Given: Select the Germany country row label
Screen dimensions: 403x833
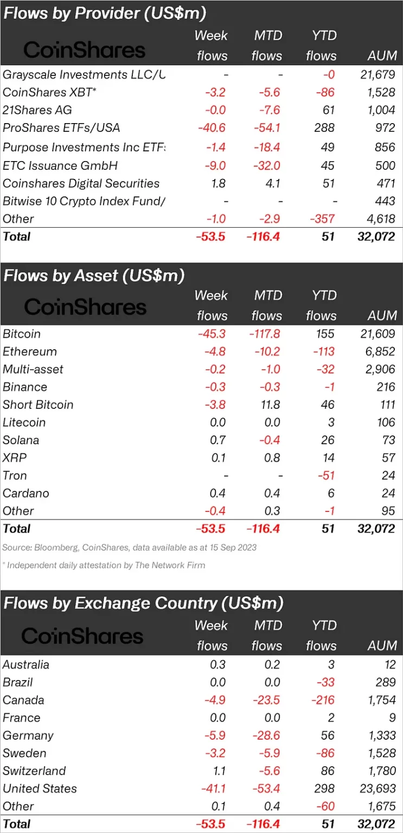Looking at the screenshot, I should (28, 736).
